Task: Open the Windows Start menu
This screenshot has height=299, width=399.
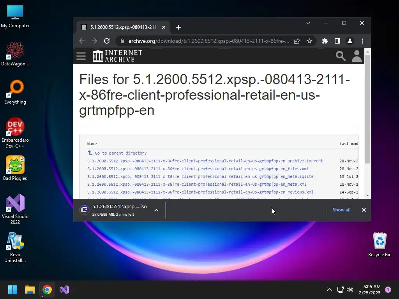Action: [x=12, y=290]
